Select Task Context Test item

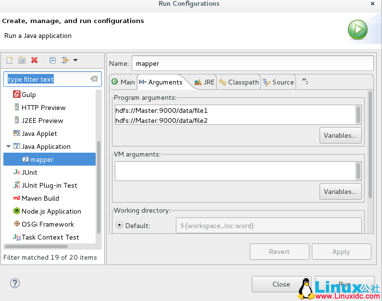49,237
